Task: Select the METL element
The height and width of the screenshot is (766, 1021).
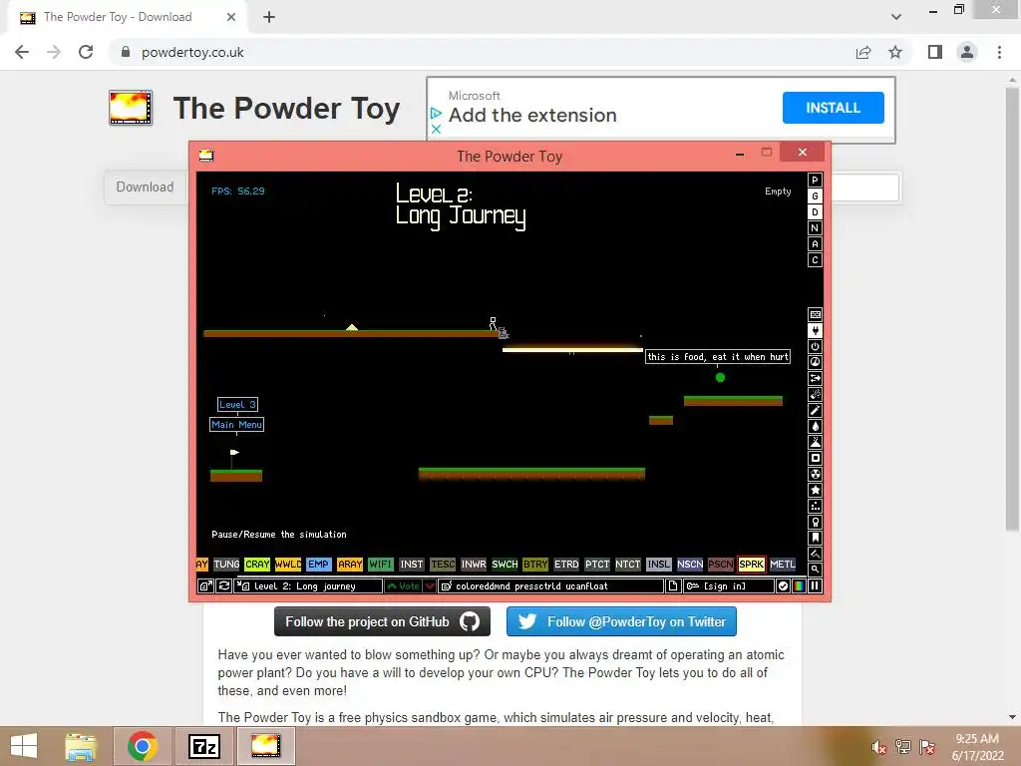Action: [782, 565]
